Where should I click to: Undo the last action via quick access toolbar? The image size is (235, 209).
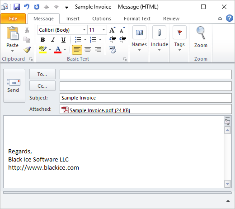[27, 7]
